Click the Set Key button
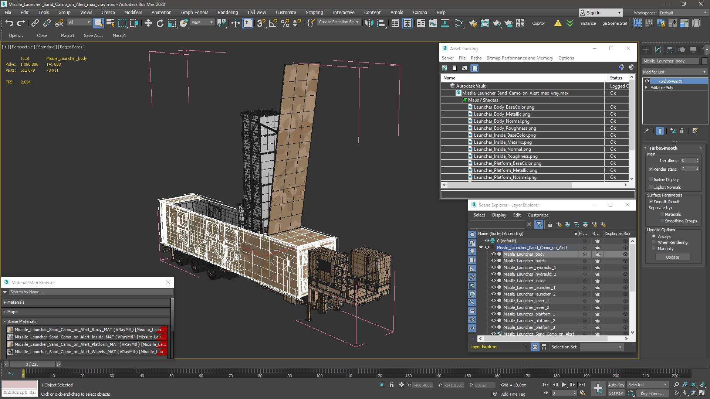The image size is (710, 399). [616, 393]
